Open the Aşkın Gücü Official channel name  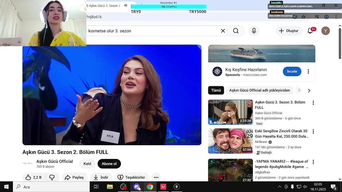coord(55,161)
